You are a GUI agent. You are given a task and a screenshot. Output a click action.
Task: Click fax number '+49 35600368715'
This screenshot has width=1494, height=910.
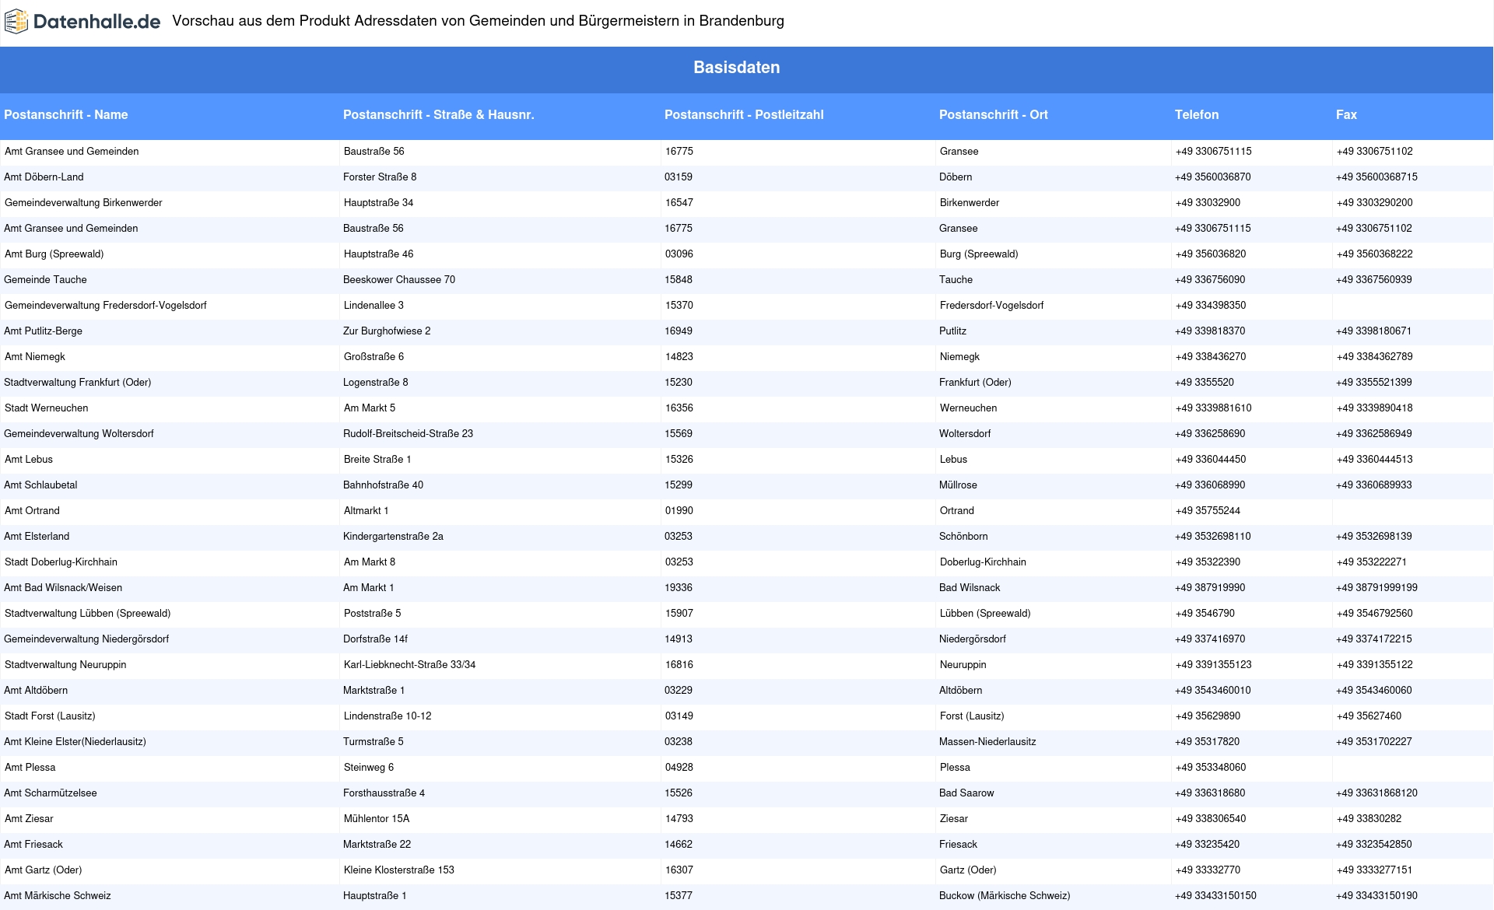(x=1377, y=177)
